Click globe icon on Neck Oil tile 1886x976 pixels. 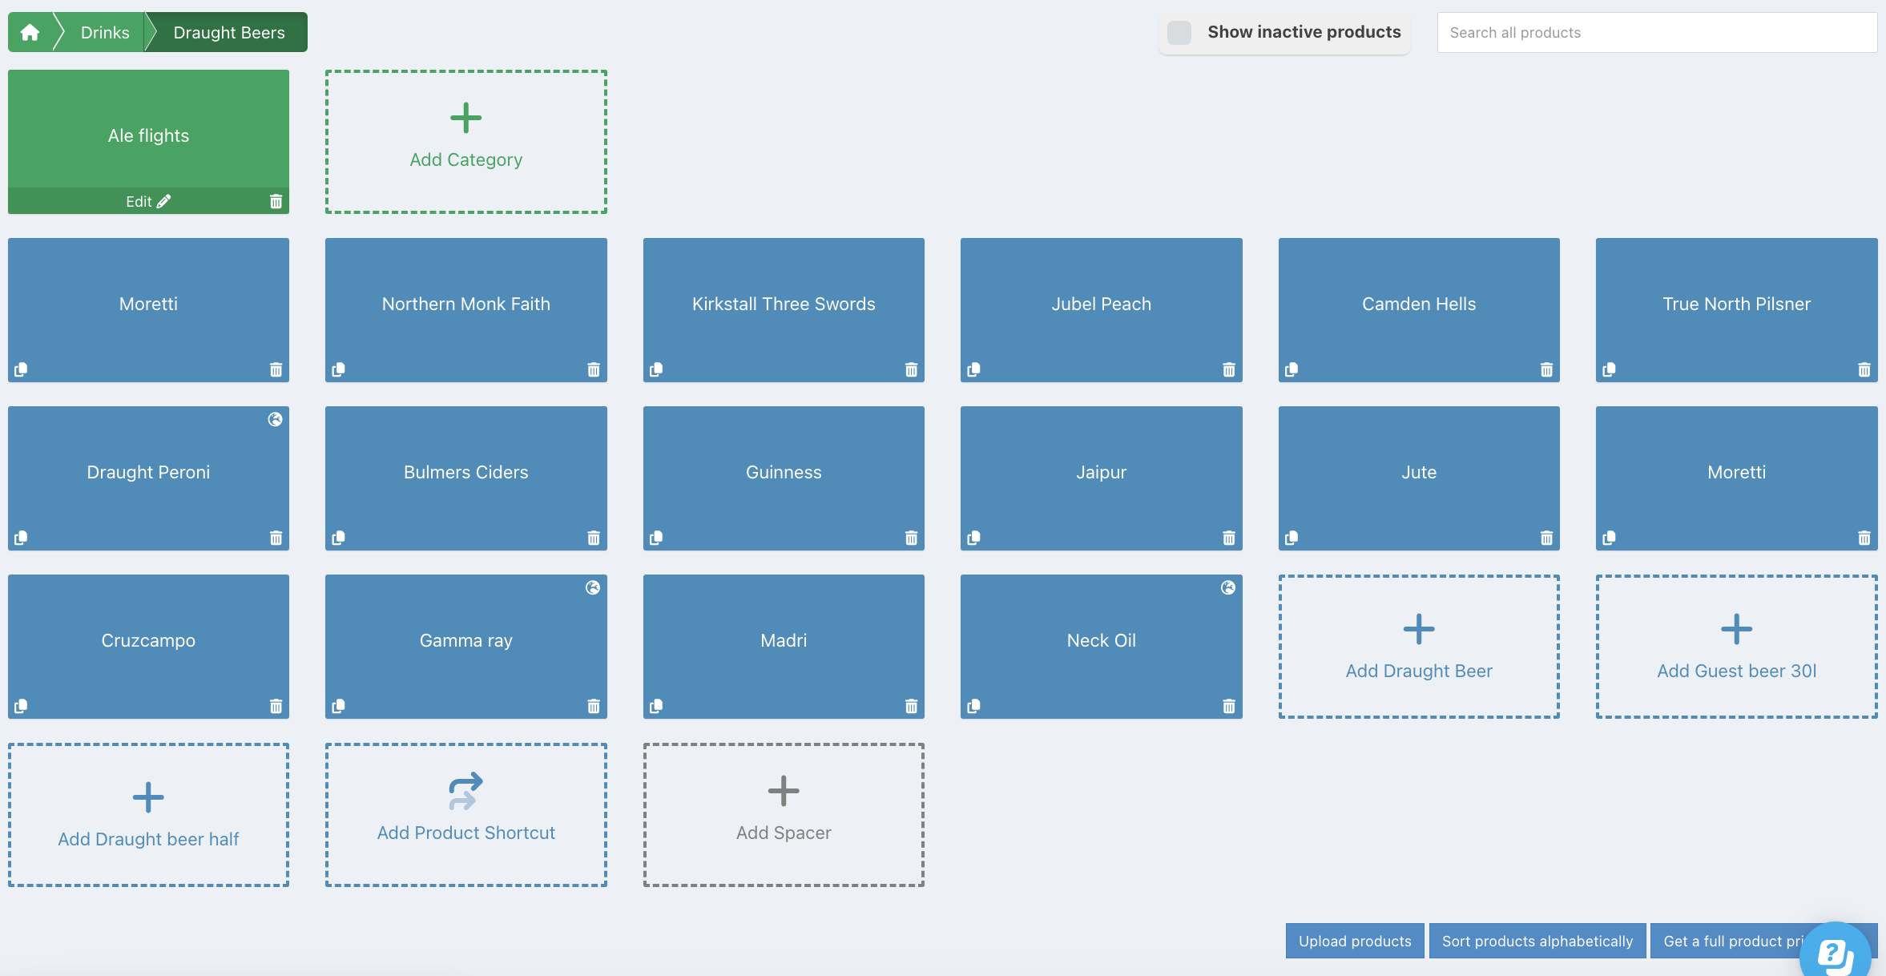pos(1227,587)
